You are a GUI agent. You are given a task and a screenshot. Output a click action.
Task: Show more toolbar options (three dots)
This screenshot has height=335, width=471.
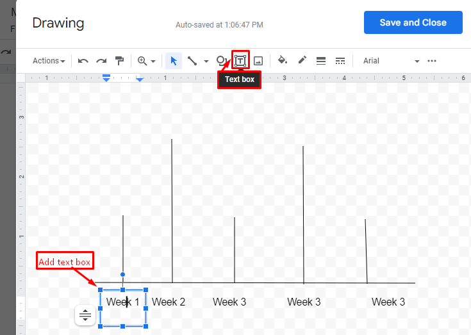(432, 61)
